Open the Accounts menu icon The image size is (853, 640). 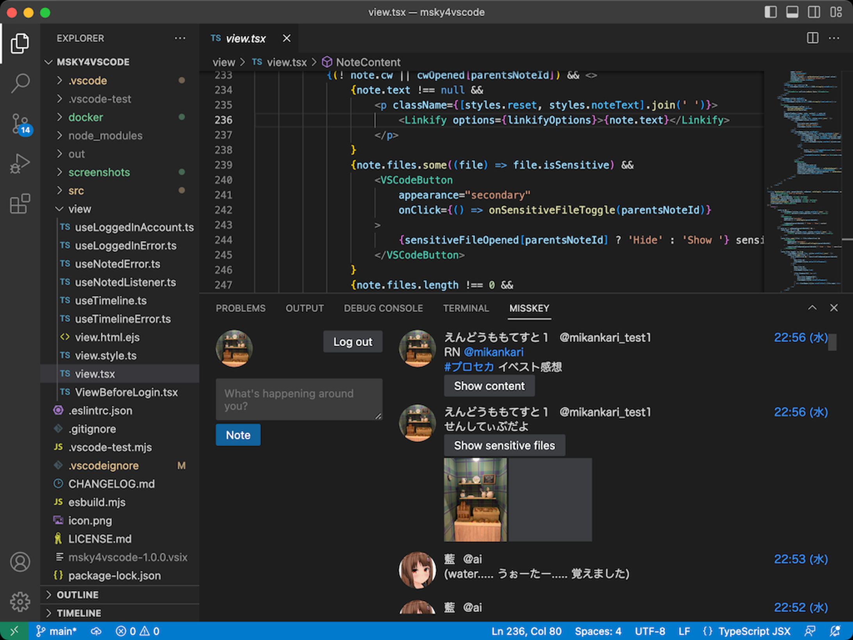(x=20, y=562)
